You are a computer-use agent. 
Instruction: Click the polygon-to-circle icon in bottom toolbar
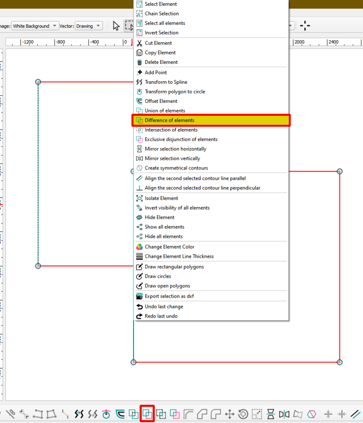(106, 414)
